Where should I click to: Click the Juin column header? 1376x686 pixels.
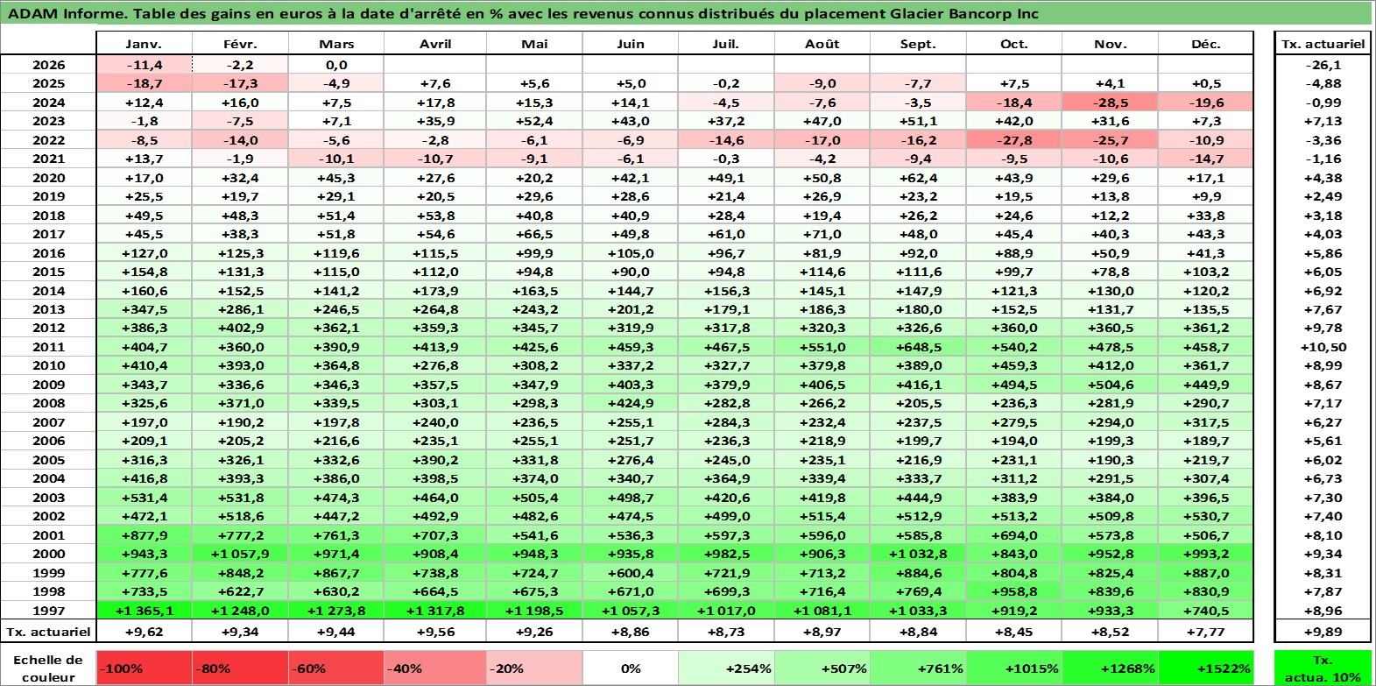631,44
